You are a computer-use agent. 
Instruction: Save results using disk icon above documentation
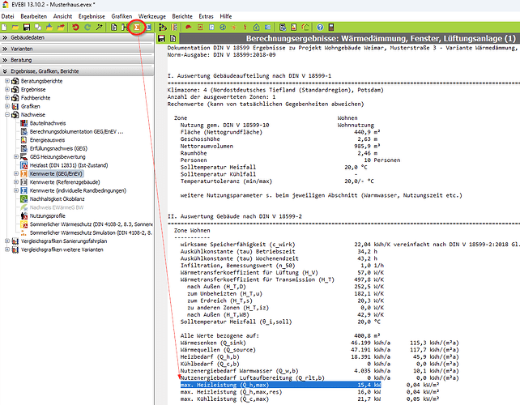[162, 38]
